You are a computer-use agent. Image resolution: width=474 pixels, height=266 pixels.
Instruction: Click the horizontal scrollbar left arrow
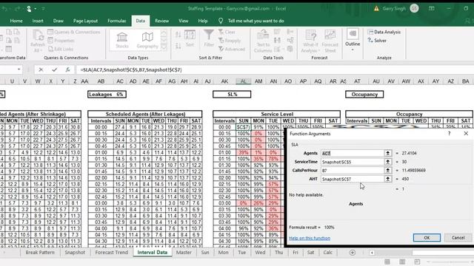372,253
